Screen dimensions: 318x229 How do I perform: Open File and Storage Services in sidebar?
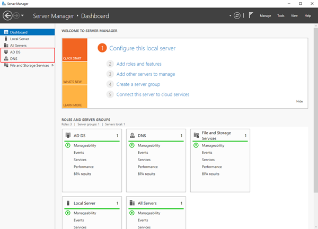pos(28,65)
